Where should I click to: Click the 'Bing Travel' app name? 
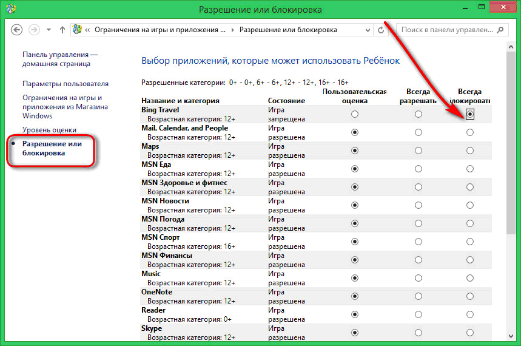(160, 110)
